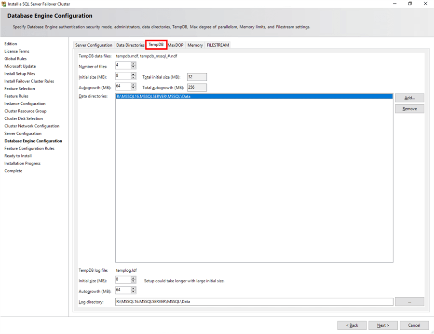Click Database Engine Configuration step in sidebar
This screenshot has height=334, width=434.
[33, 141]
